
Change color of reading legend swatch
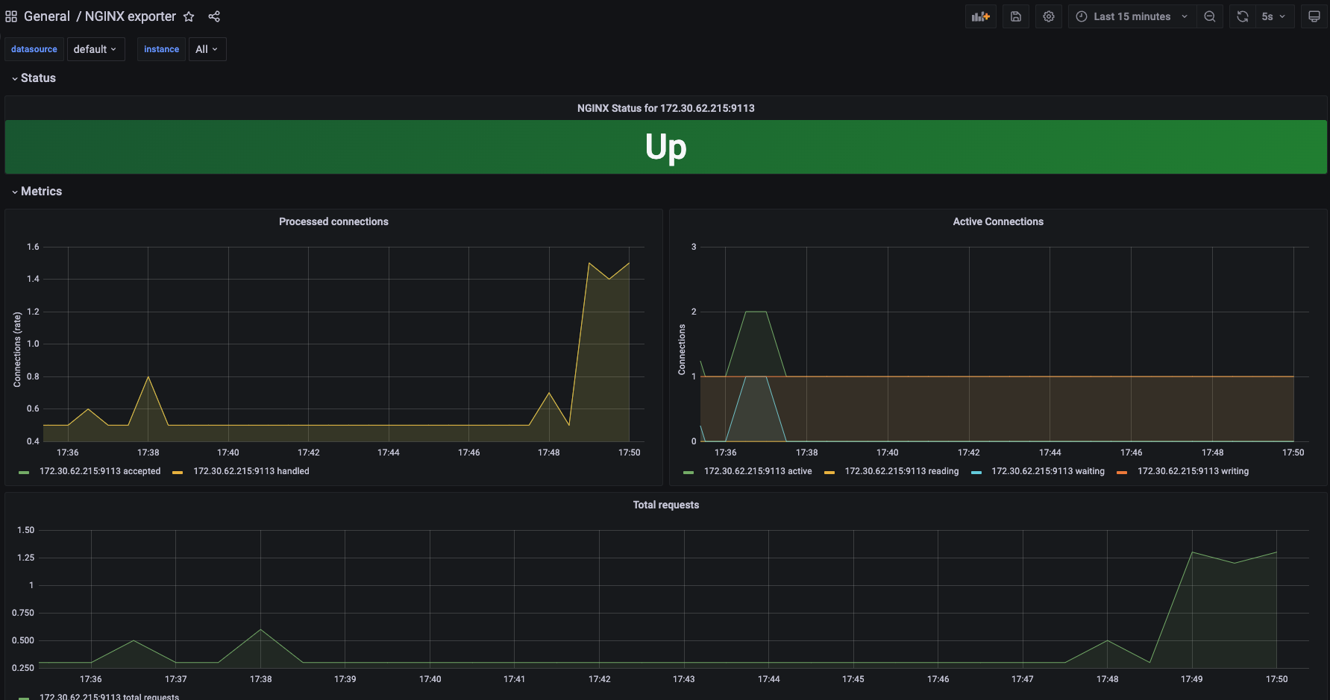(x=829, y=472)
